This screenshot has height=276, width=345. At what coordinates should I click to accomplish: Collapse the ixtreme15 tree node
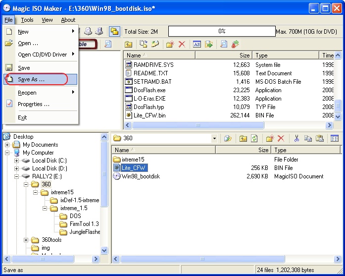pyautogui.click(x=36, y=192)
